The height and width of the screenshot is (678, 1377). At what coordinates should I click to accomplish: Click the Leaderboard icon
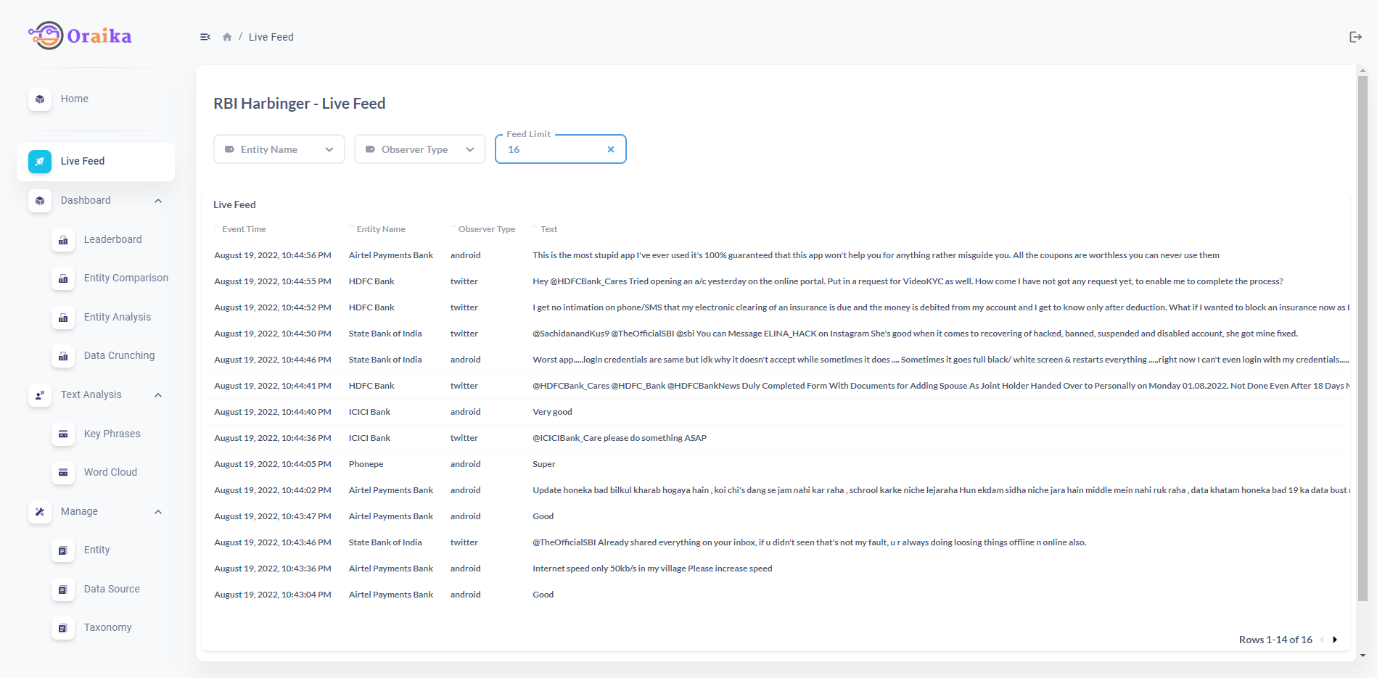click(63, 240)
